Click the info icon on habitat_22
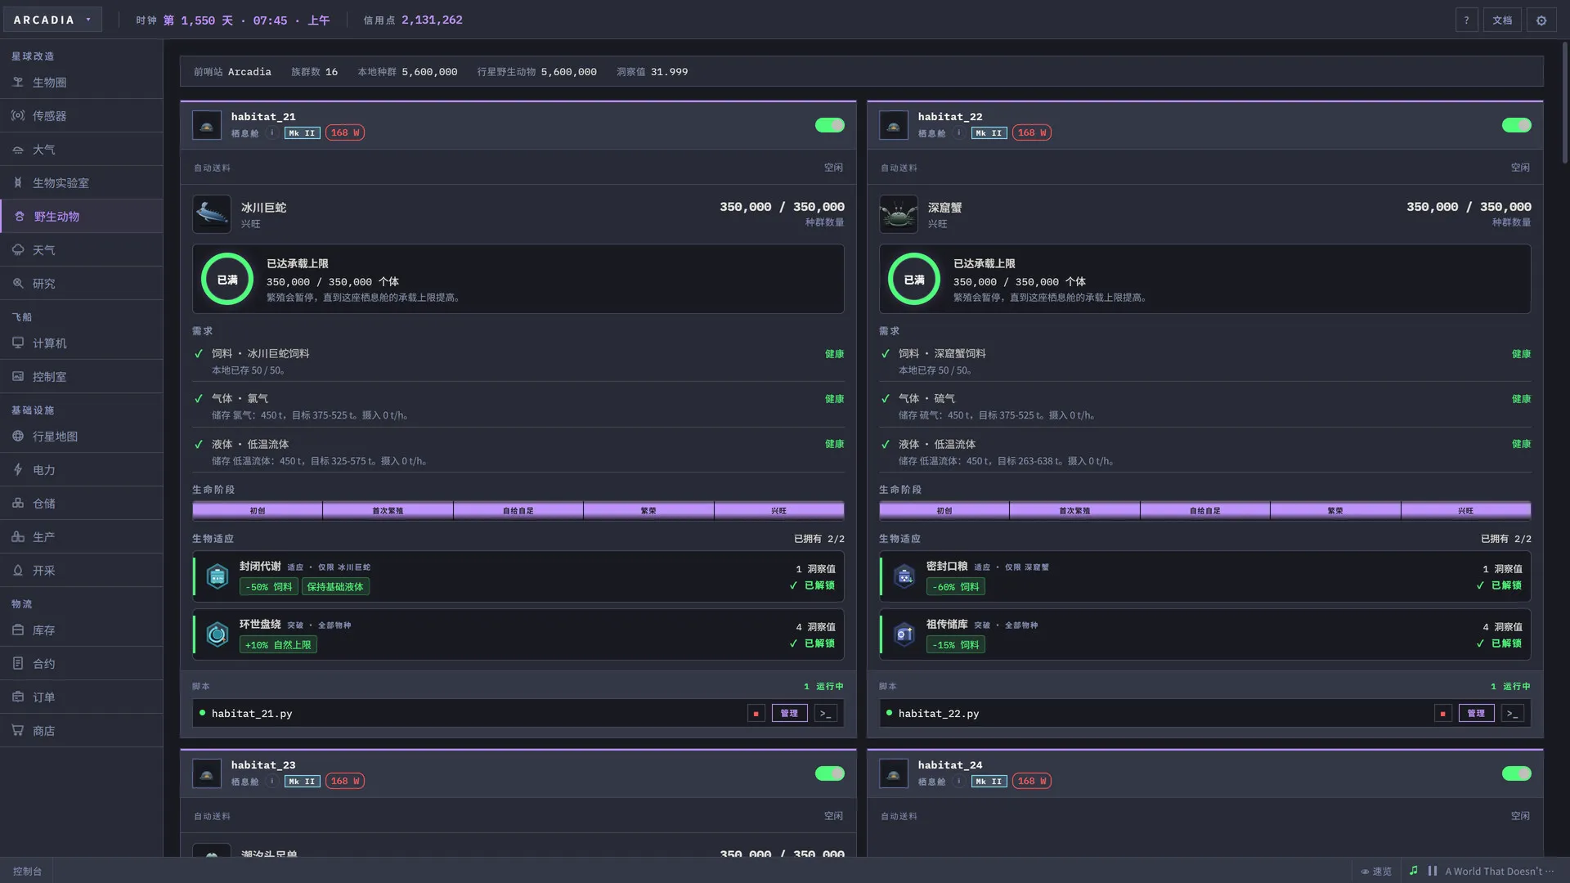1570x883 pixels. [958, 132]
